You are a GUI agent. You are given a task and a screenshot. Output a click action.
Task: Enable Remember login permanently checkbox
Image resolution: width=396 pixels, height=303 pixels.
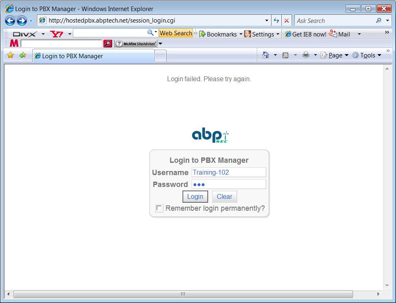[159, 208]
